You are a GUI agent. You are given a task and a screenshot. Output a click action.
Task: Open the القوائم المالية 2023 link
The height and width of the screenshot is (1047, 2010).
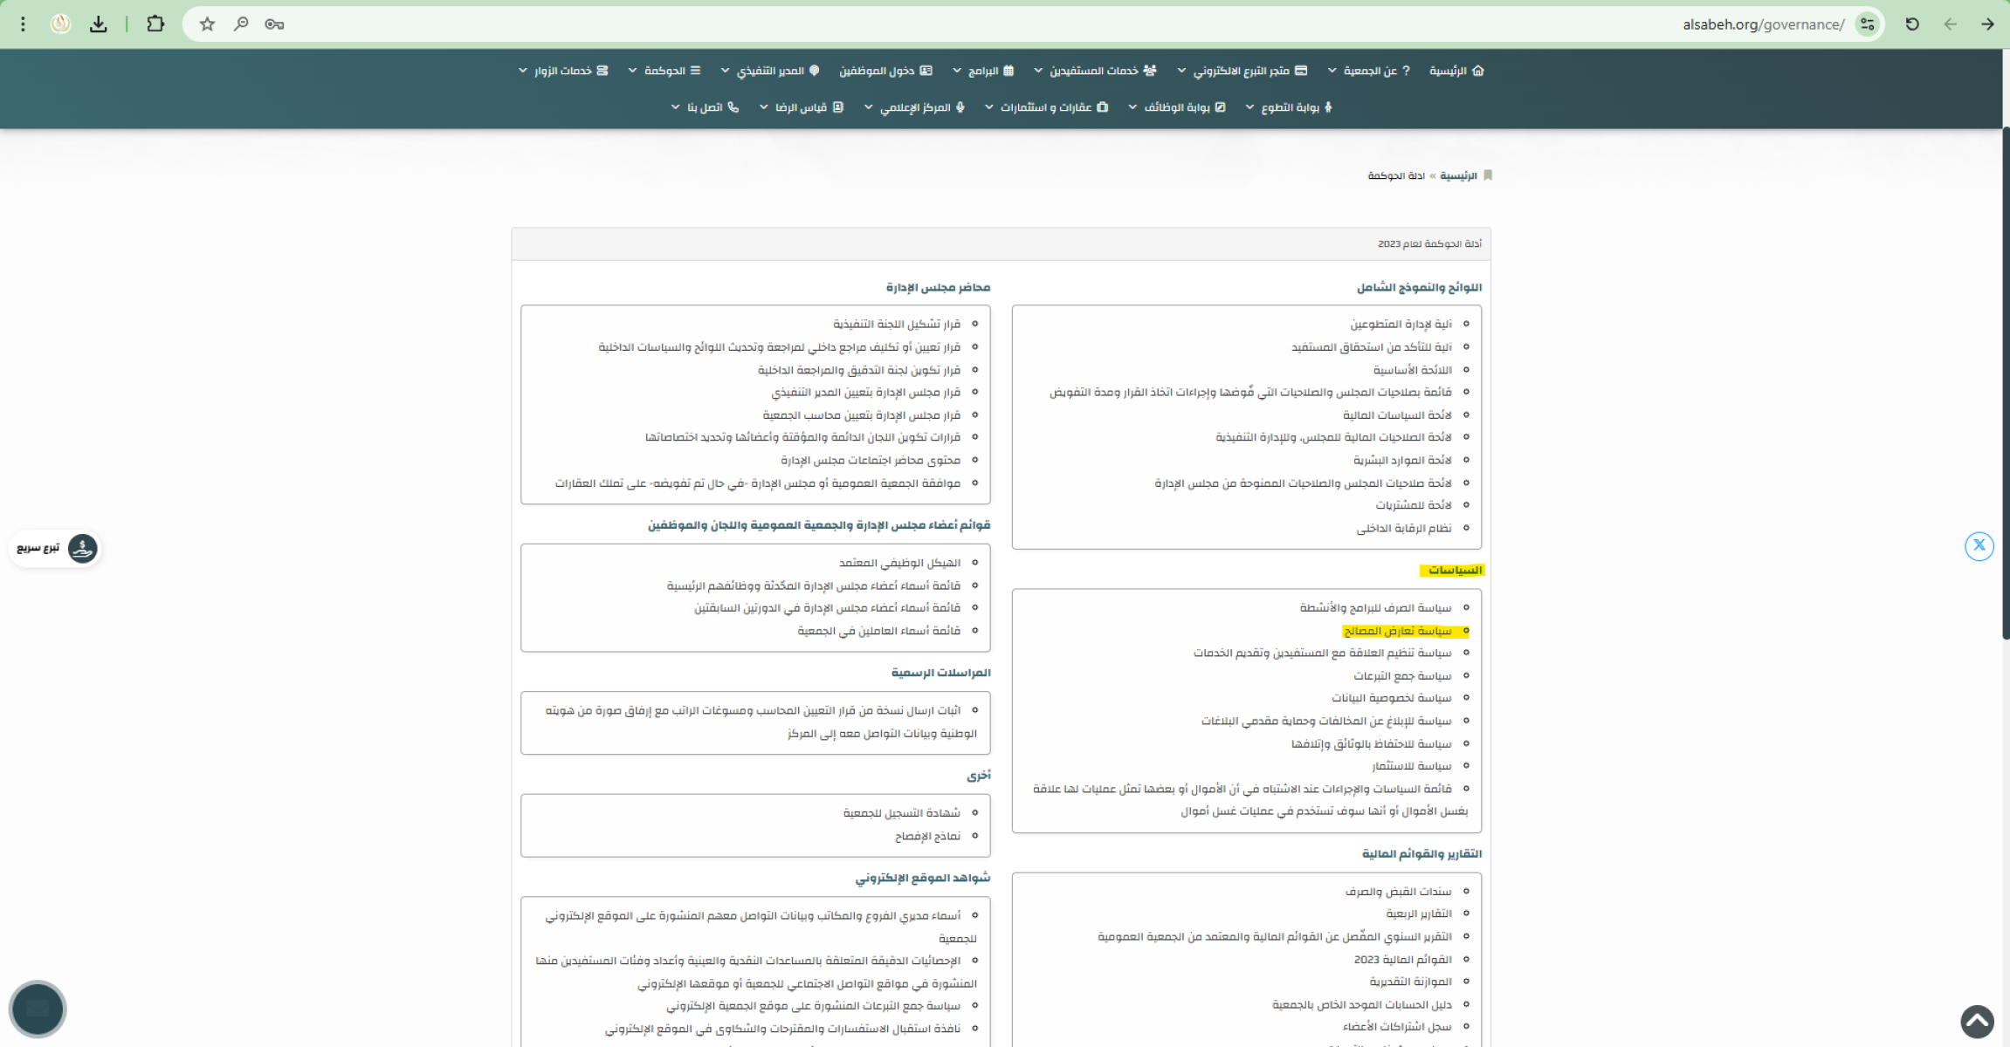point(1402,960)
